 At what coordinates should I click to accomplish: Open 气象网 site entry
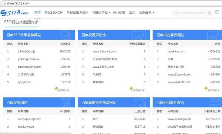97,74
